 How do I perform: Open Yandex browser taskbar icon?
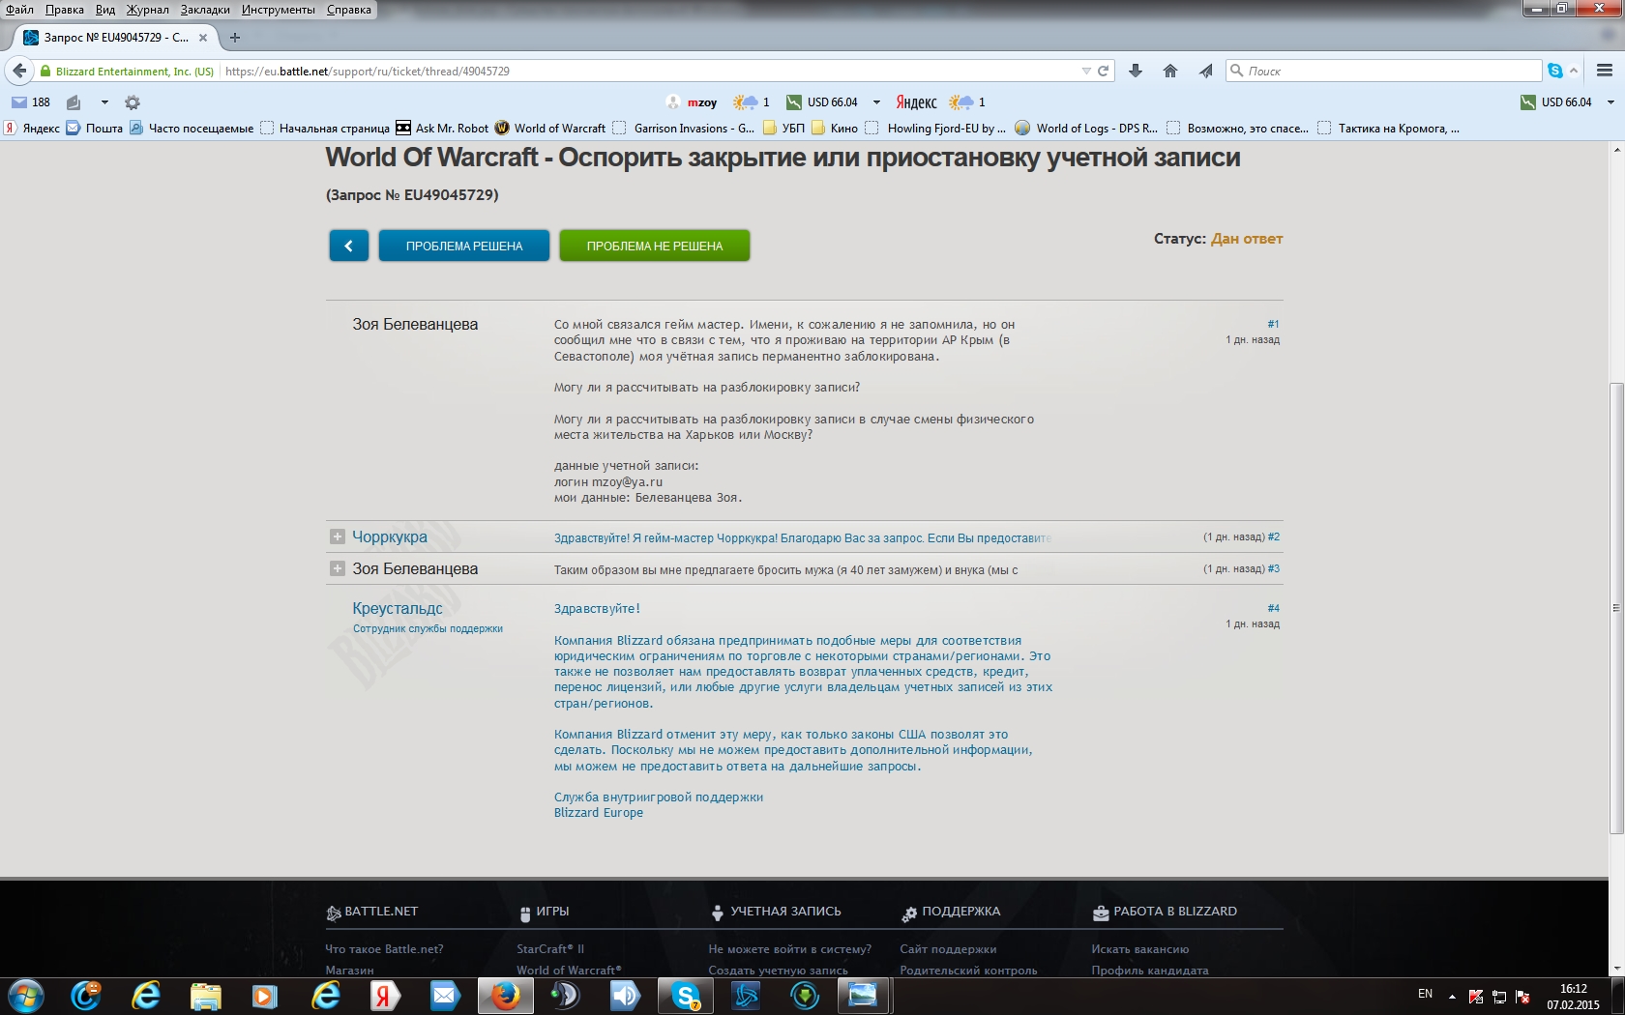pyautogui.click(x=384, y=995)
